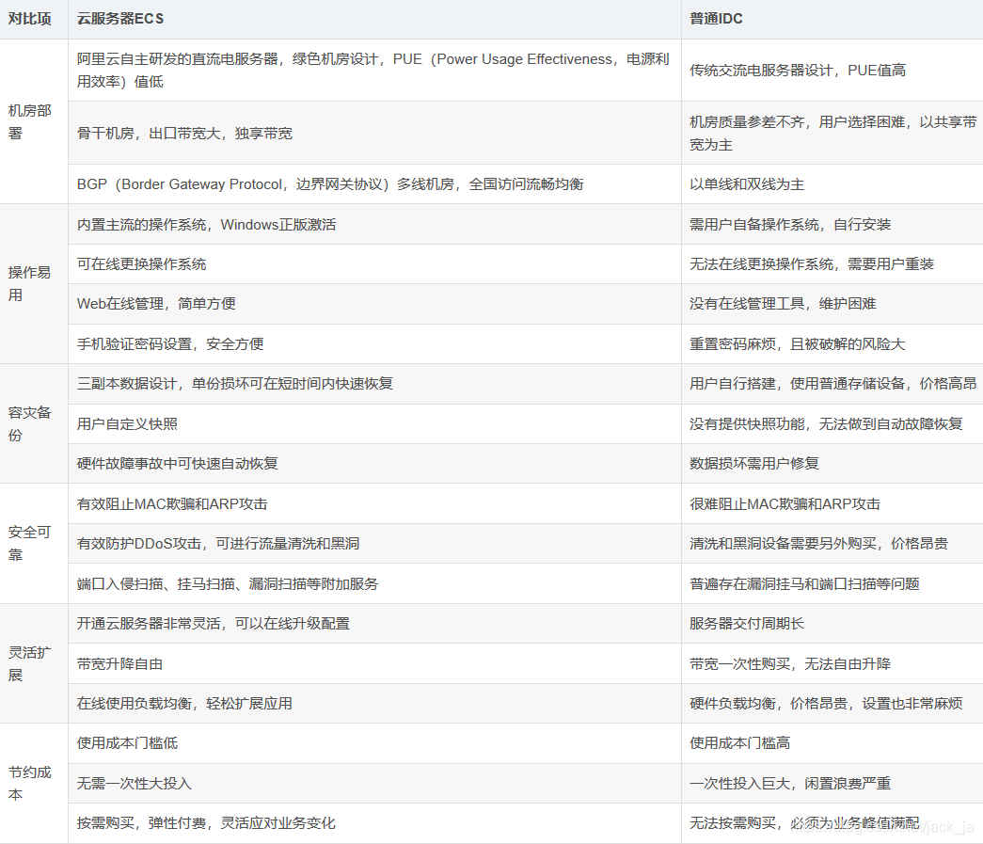Select the 容灾备份 category cell
Viewport: 983px width, 844px height.
[x=34, y=423]
